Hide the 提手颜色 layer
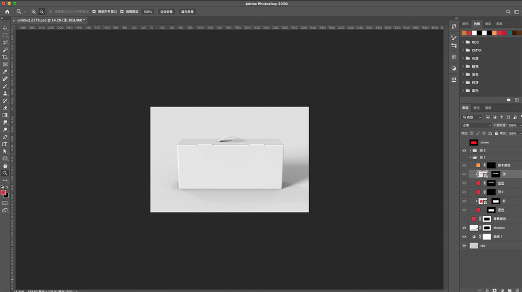The image size is (522, 292). [464, 165]
